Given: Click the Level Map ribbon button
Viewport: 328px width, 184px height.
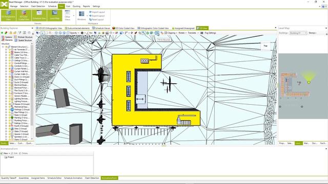Looking at the screenshot, I should click(x=55, y=15).
